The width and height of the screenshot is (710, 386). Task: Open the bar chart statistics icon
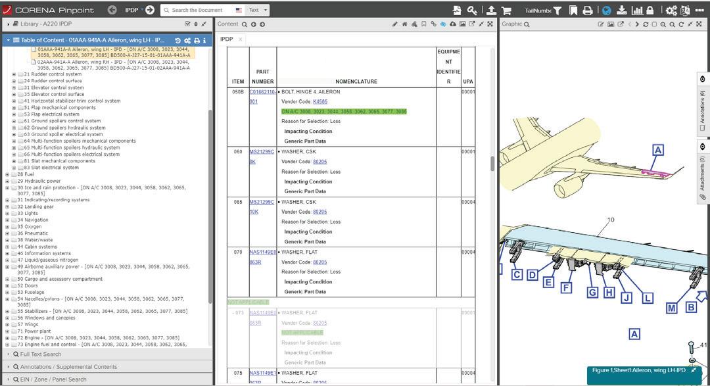tap(637, 10)
